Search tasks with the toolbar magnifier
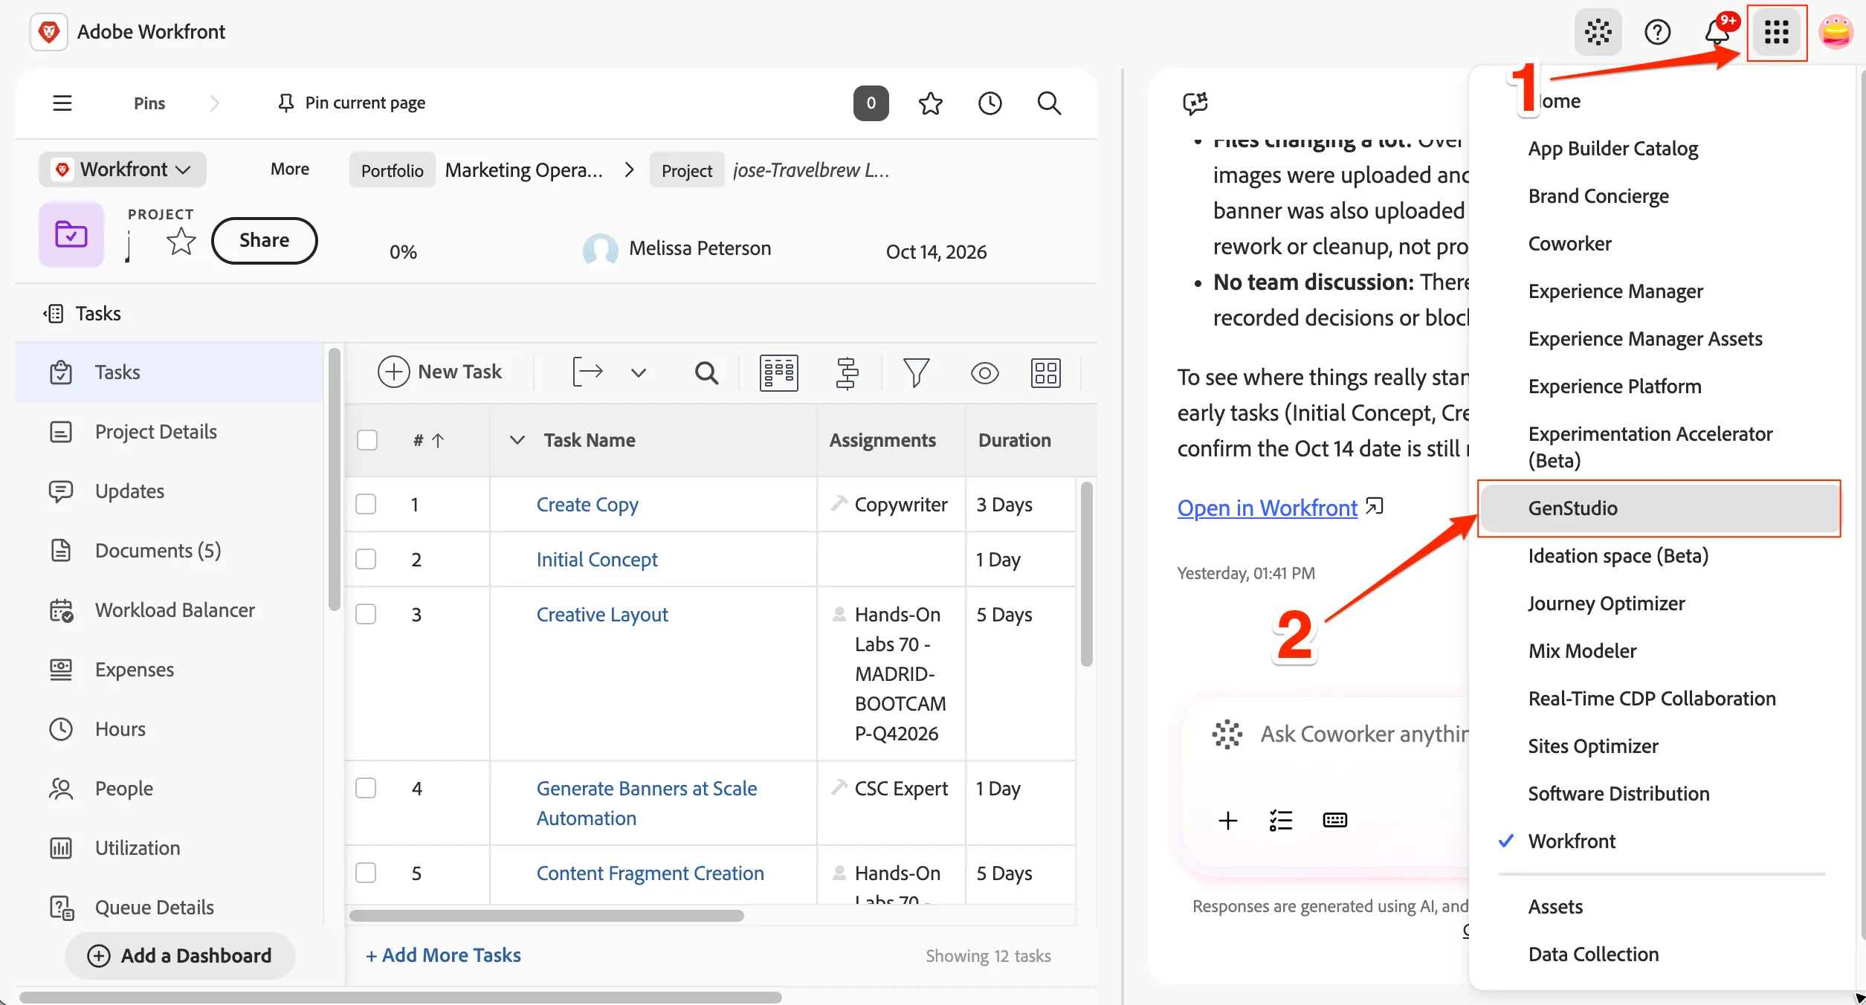The width and height of the screenshot is (1866, 1005). coord(706,372)
